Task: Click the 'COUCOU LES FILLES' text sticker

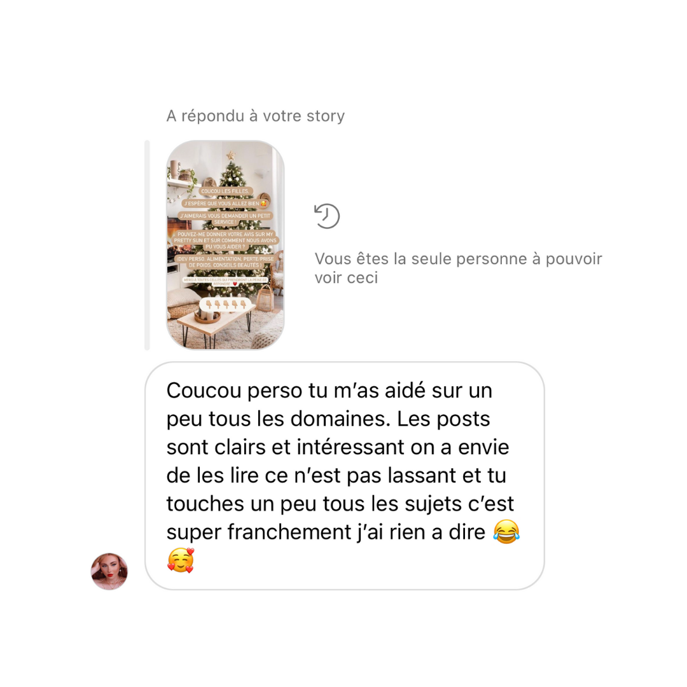Action: 225,191
